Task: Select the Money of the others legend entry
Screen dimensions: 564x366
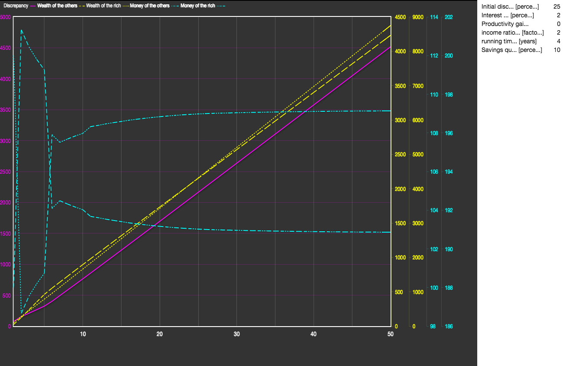Action: [149, 6]
